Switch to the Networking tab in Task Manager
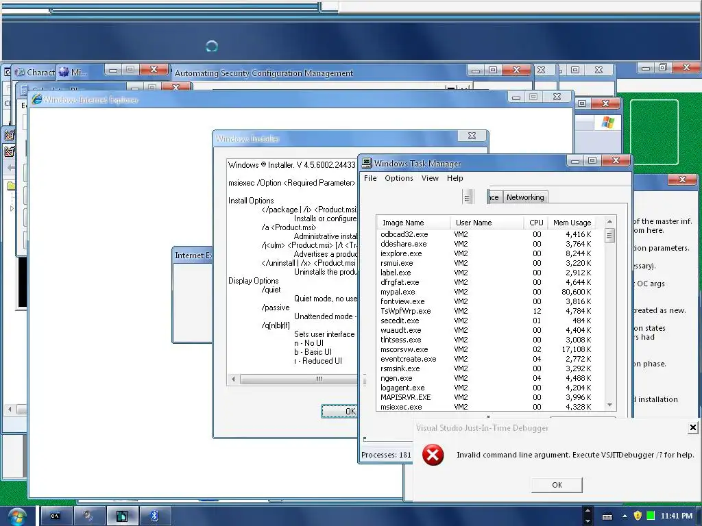This screenshot has height=526, width=702. 525,197
